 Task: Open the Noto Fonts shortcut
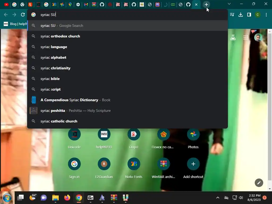pyautogui.click(x=134, y=168)
